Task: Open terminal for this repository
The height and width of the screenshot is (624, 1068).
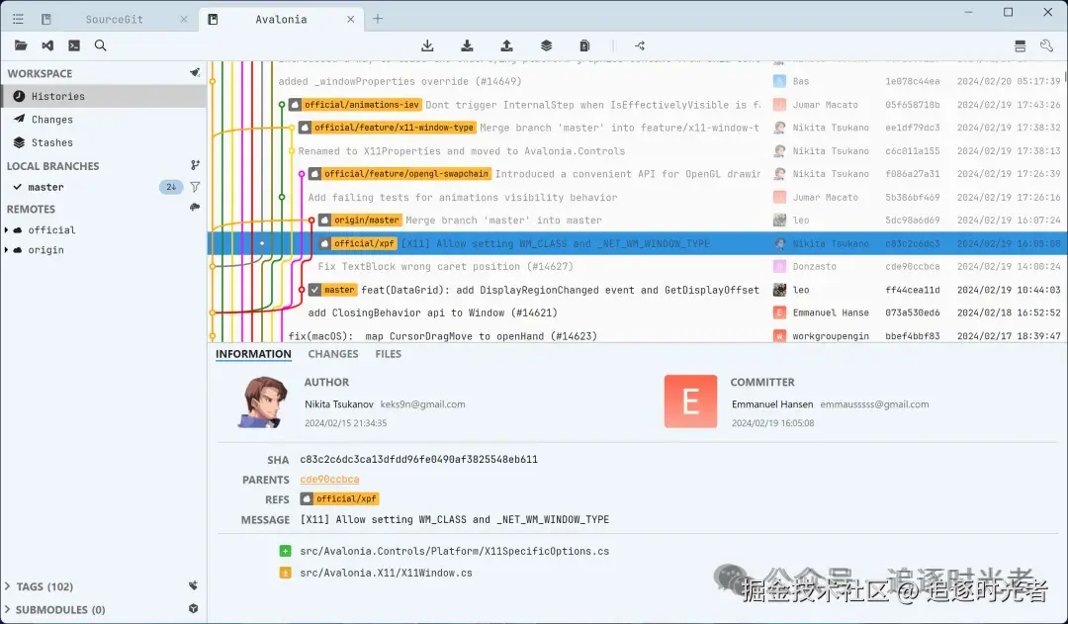Action: point(74,45)
